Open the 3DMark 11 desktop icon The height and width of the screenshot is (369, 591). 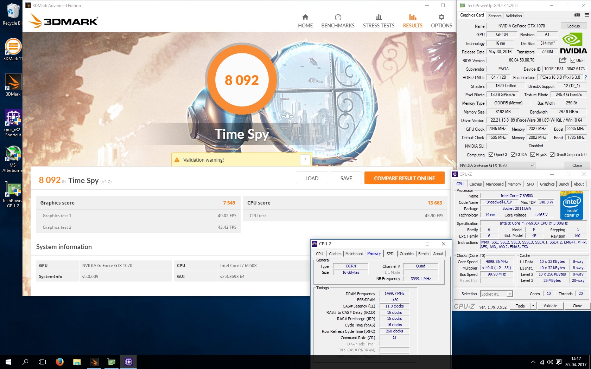coord(13,50)
